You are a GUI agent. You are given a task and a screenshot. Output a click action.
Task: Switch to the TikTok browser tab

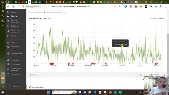click(125, 2)
